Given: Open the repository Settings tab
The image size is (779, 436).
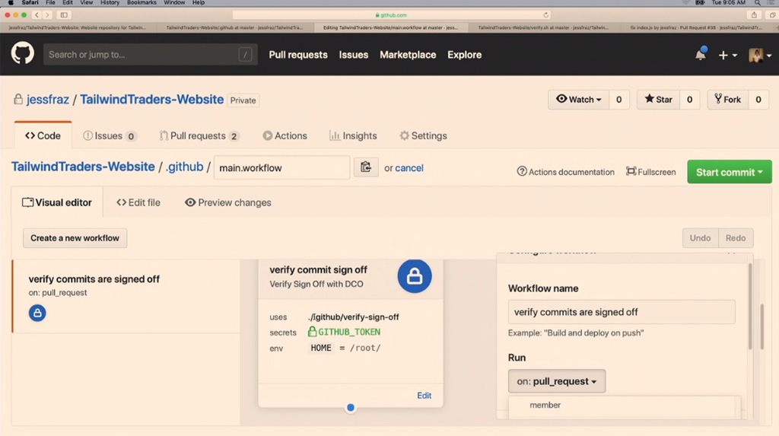Looking at the screenshot, I should [x=423, y=135].
